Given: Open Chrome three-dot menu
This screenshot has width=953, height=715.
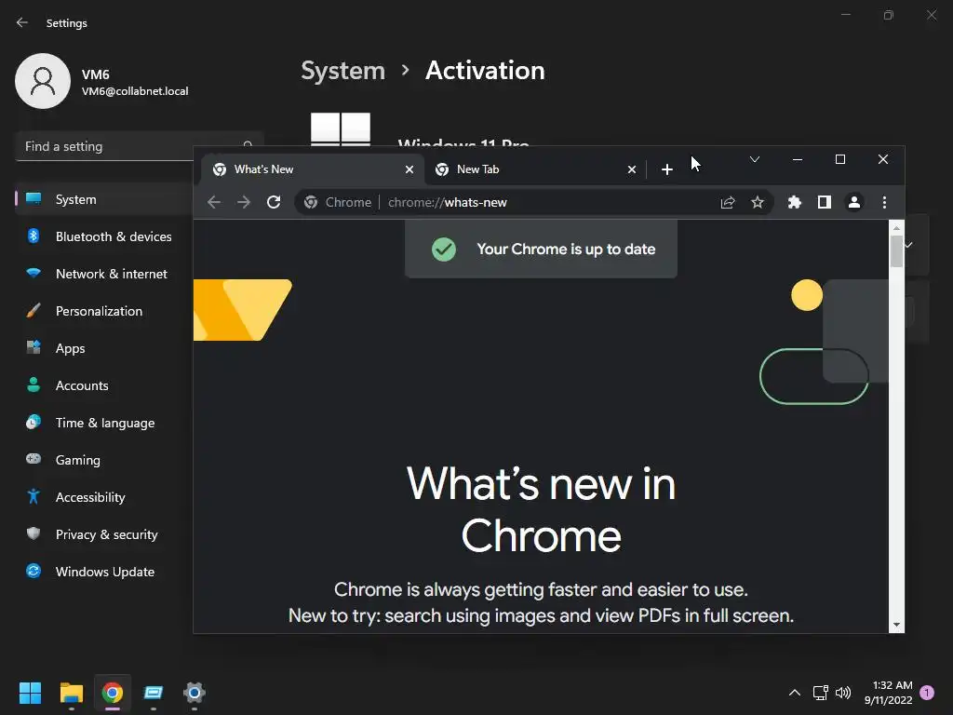Looking at the screenshot, I should pos(884,202).
